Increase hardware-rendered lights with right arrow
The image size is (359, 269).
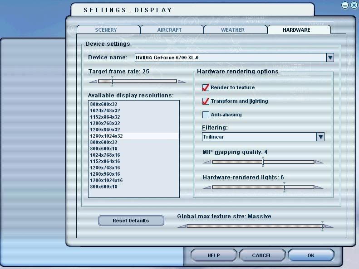point(319,187)
